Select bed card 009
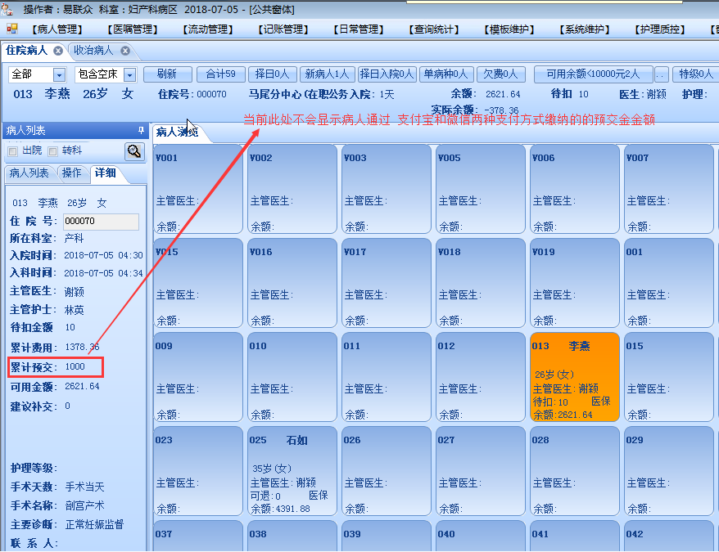 click(x=198, y=376)
